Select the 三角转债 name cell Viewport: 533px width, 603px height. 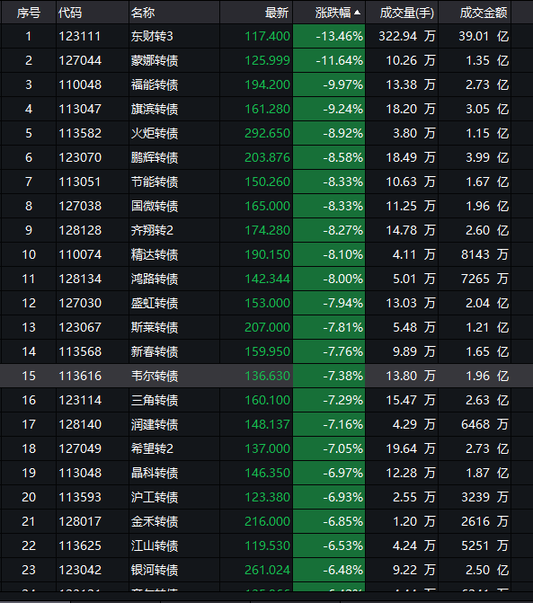[155, 400]
